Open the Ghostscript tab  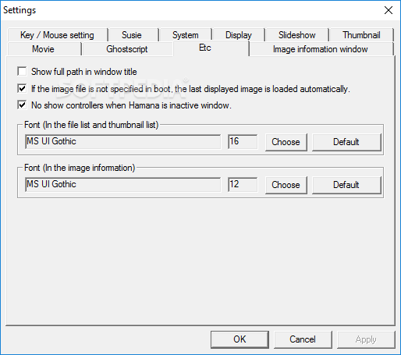tap(127, 49)
